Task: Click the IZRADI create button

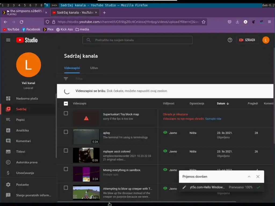Action: (247, 40)
